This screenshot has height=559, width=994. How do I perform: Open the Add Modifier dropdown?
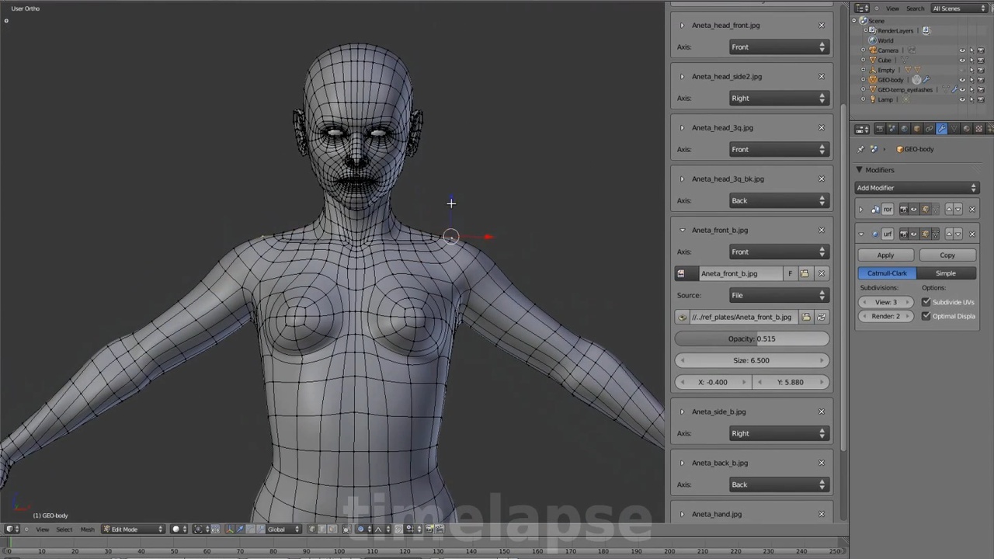[916, 188]
